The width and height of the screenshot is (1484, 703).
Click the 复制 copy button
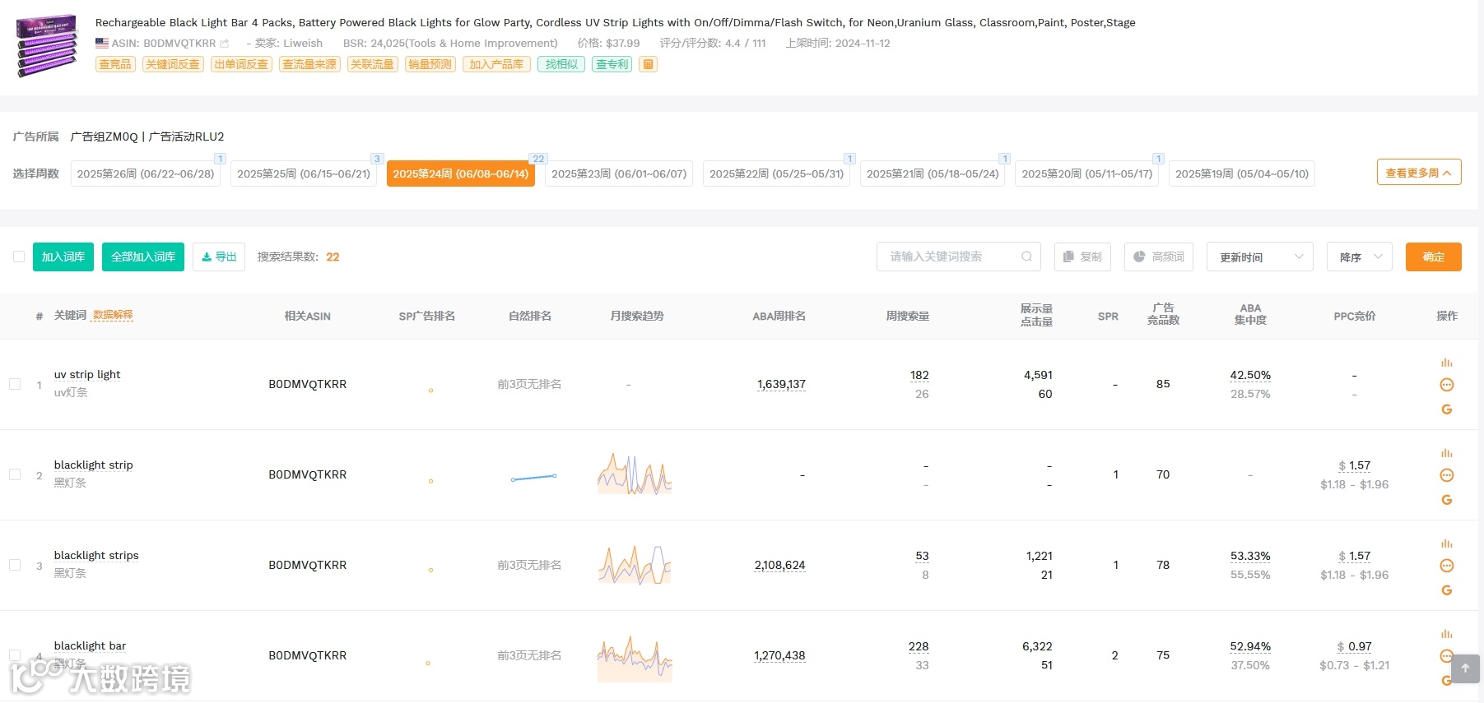tap(1082, 257)
